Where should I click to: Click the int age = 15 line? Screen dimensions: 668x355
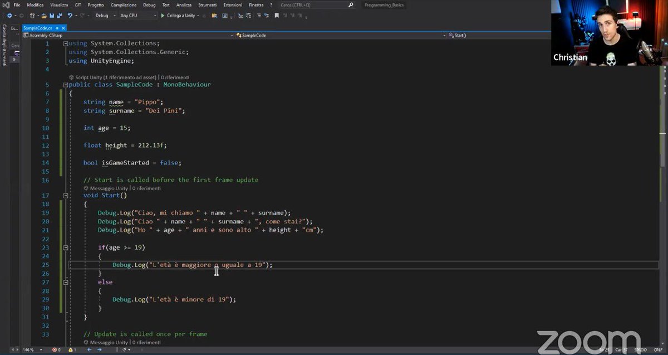pos(107,128)
